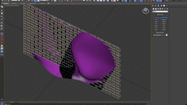
Task: Open the Splines shape type dropdown
Action: 160,12
